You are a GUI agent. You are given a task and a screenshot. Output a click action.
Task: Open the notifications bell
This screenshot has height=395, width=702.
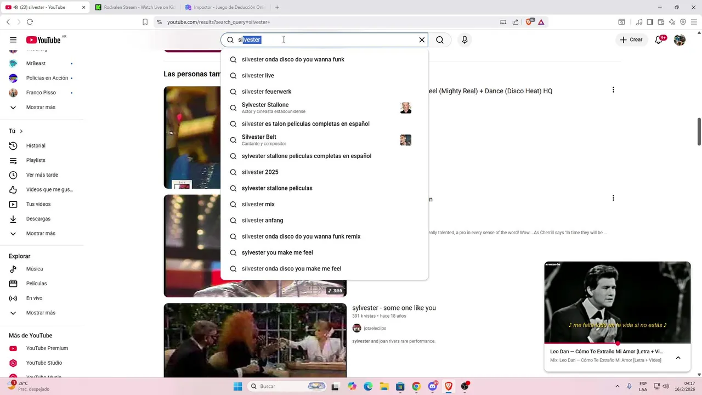click(660, 40)
